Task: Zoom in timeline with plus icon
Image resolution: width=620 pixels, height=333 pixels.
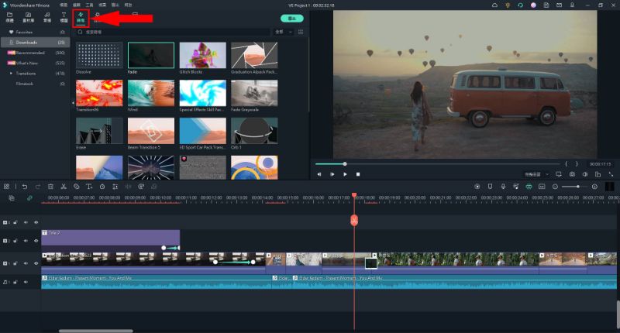Action: pos(594,187)
